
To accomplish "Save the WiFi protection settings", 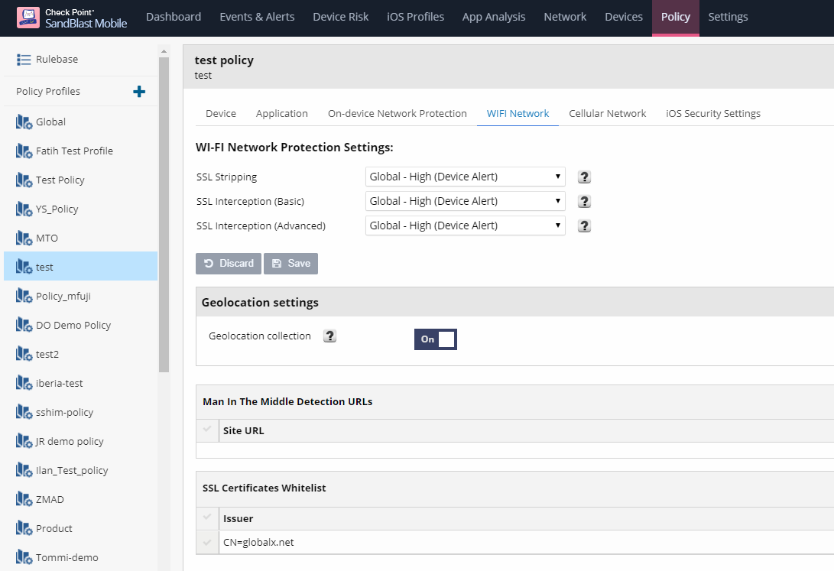I will coord(290,264).
